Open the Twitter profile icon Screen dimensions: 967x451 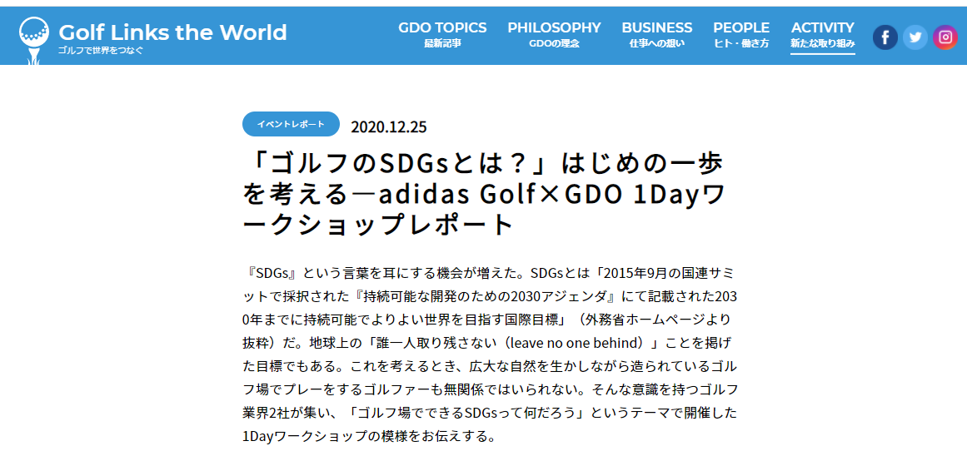(x=915, y=37)
